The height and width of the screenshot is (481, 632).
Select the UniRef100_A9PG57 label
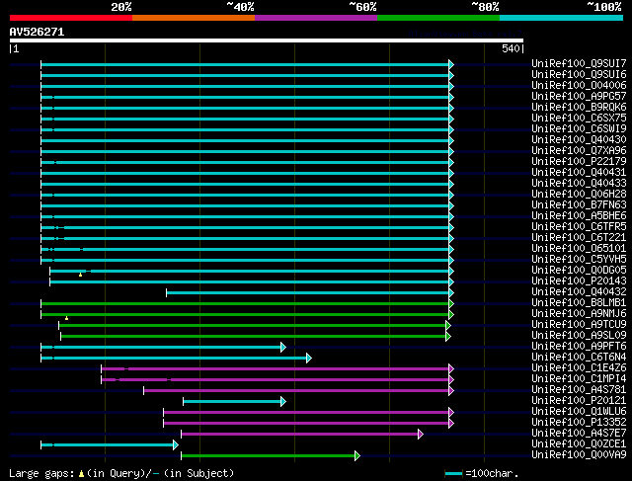(579, 96)
